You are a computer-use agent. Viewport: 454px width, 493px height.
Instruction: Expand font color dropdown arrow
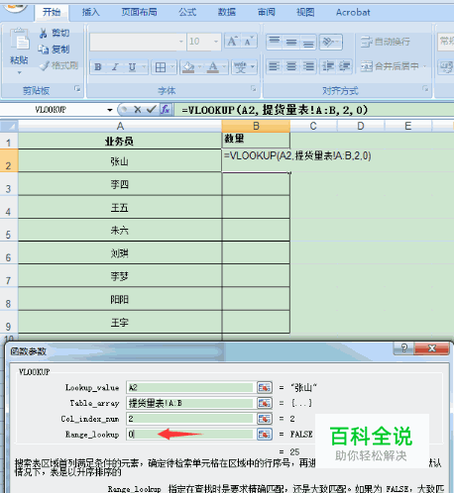point(224,67)
